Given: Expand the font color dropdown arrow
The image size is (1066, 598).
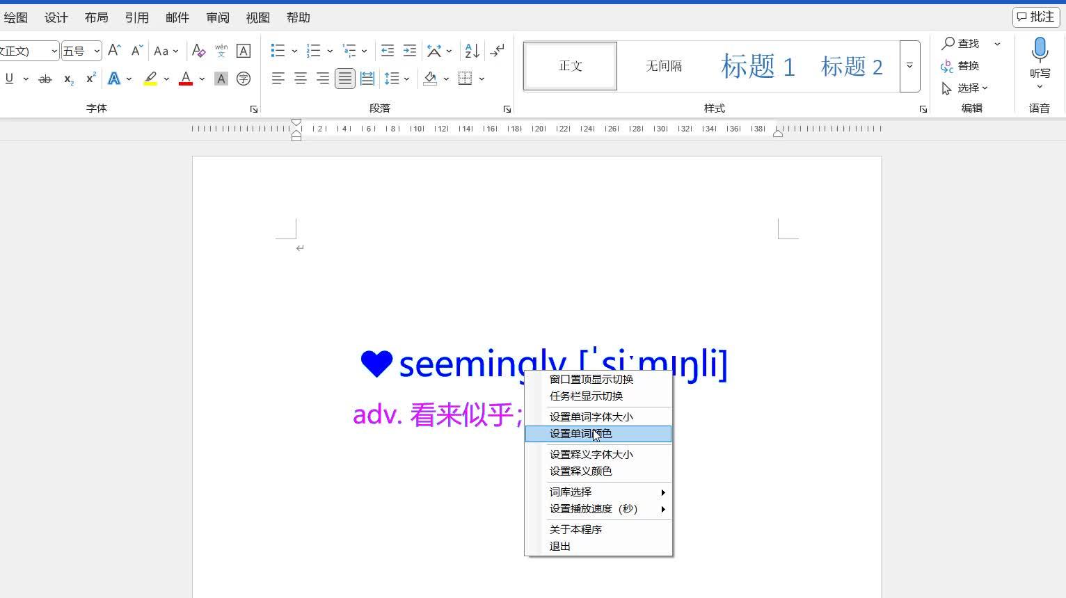Looking at the screenshot, I should [202, 79].
